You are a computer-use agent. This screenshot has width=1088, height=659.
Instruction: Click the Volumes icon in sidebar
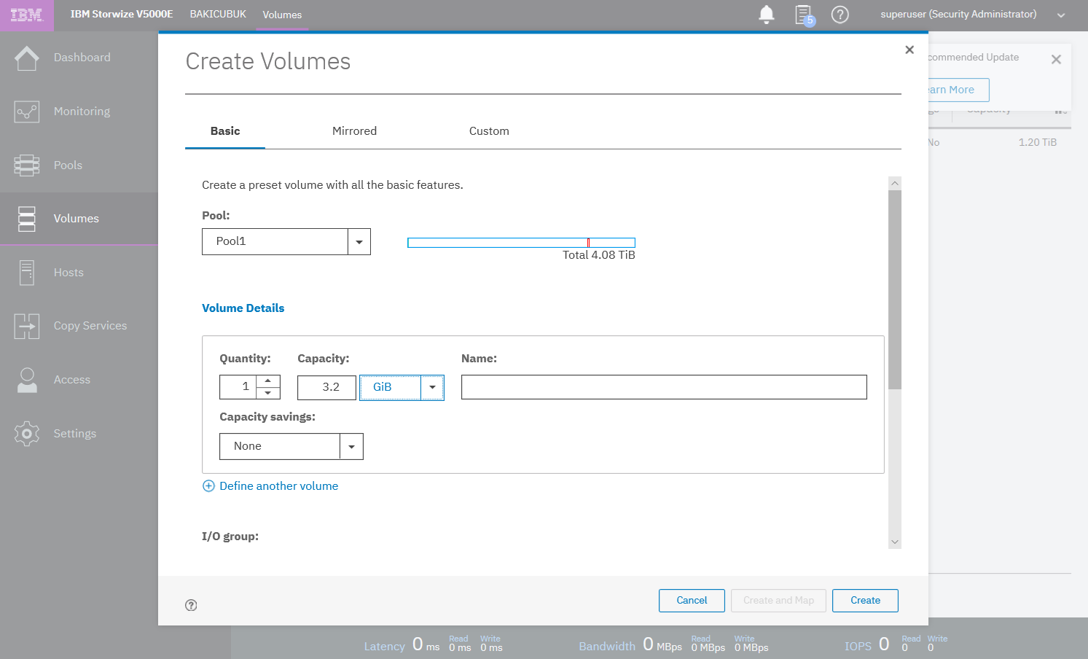pos(27,219)
